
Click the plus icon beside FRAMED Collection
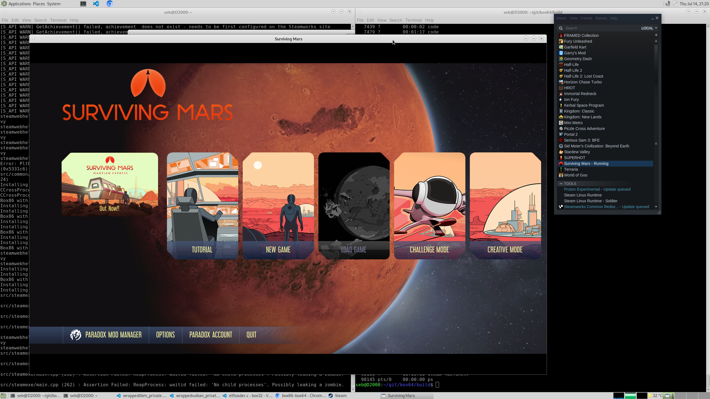pos(656,35)
